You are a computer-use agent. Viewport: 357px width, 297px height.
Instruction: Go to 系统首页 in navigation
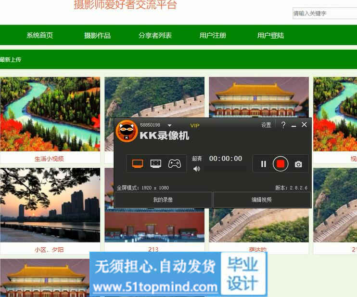pos(39,35)
